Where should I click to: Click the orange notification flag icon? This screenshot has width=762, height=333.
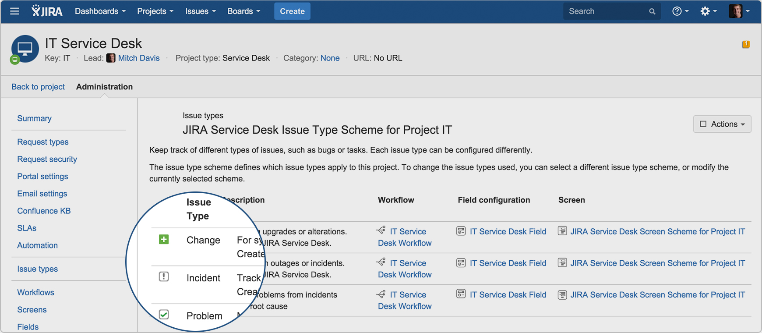(x=745, y=44)
